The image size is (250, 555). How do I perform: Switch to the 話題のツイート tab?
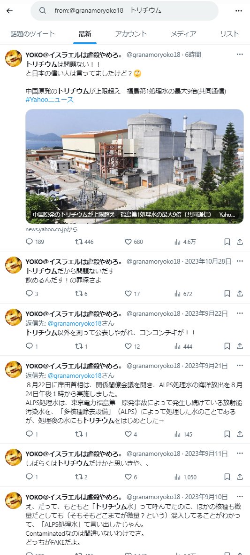[33, 34]
